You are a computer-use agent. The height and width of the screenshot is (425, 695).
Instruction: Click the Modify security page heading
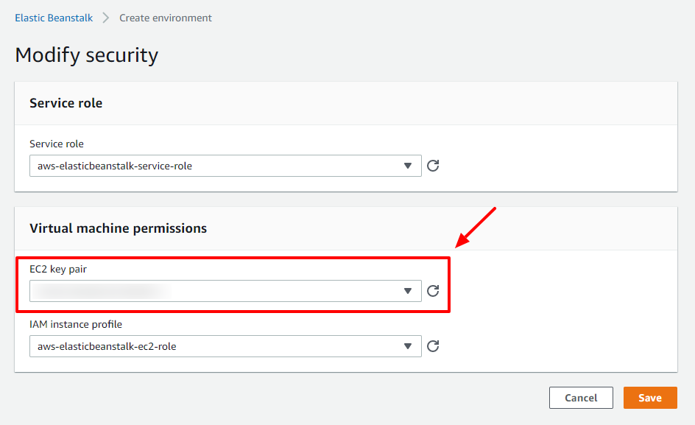86,55
